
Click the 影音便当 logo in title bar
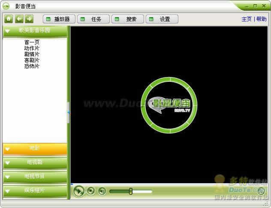6,6
